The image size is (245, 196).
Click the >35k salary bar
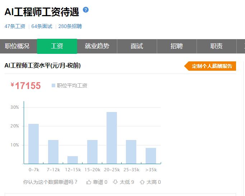151,156
